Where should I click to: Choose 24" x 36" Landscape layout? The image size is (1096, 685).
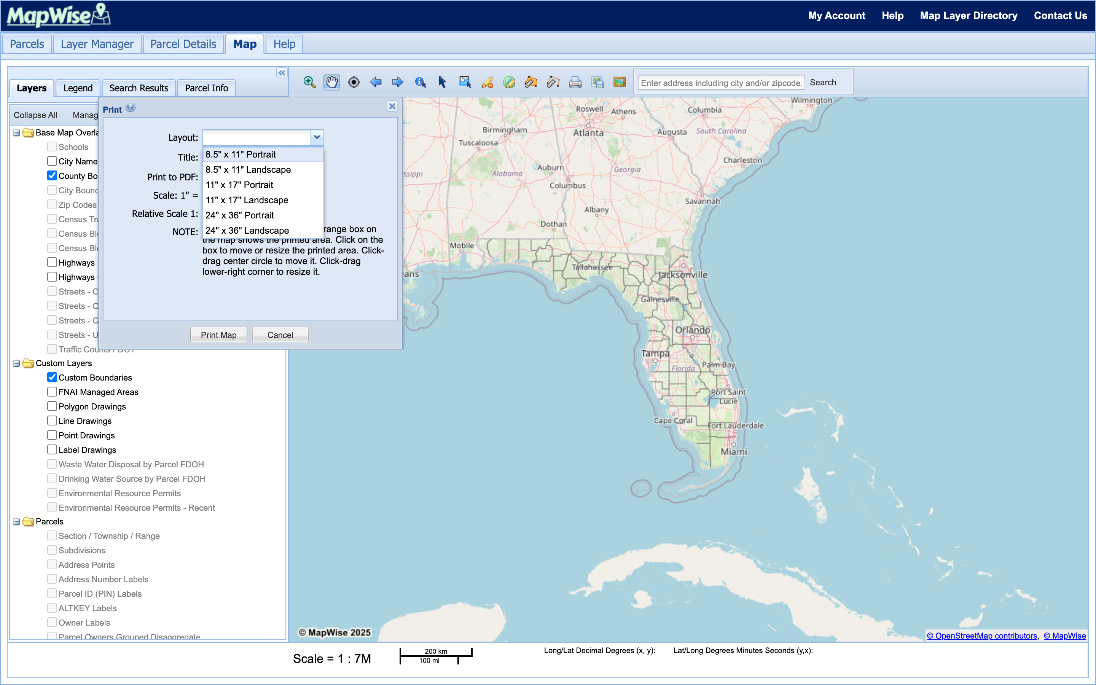(x=263, y=231)
